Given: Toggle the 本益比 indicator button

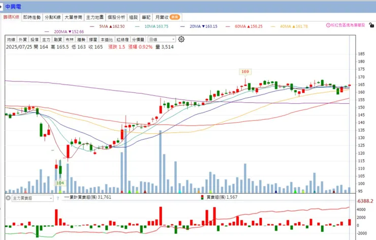Looking at the screenshot, I should (107, 39).
